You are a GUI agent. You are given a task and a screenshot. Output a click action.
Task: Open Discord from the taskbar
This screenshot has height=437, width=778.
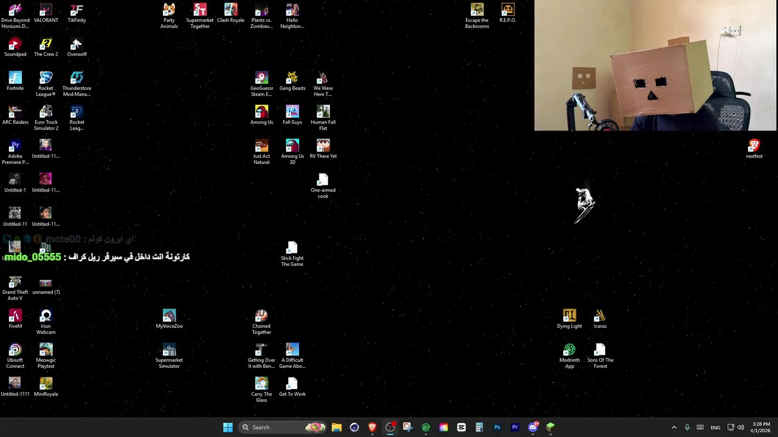click(x=533, y=427)
